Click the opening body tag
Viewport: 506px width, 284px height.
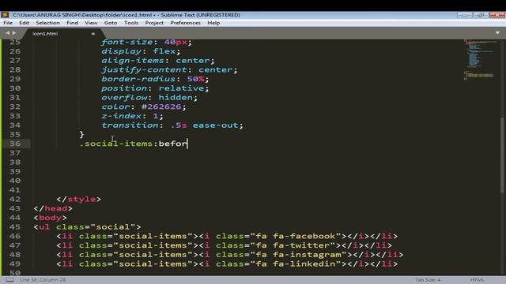(x=50, y=218)
